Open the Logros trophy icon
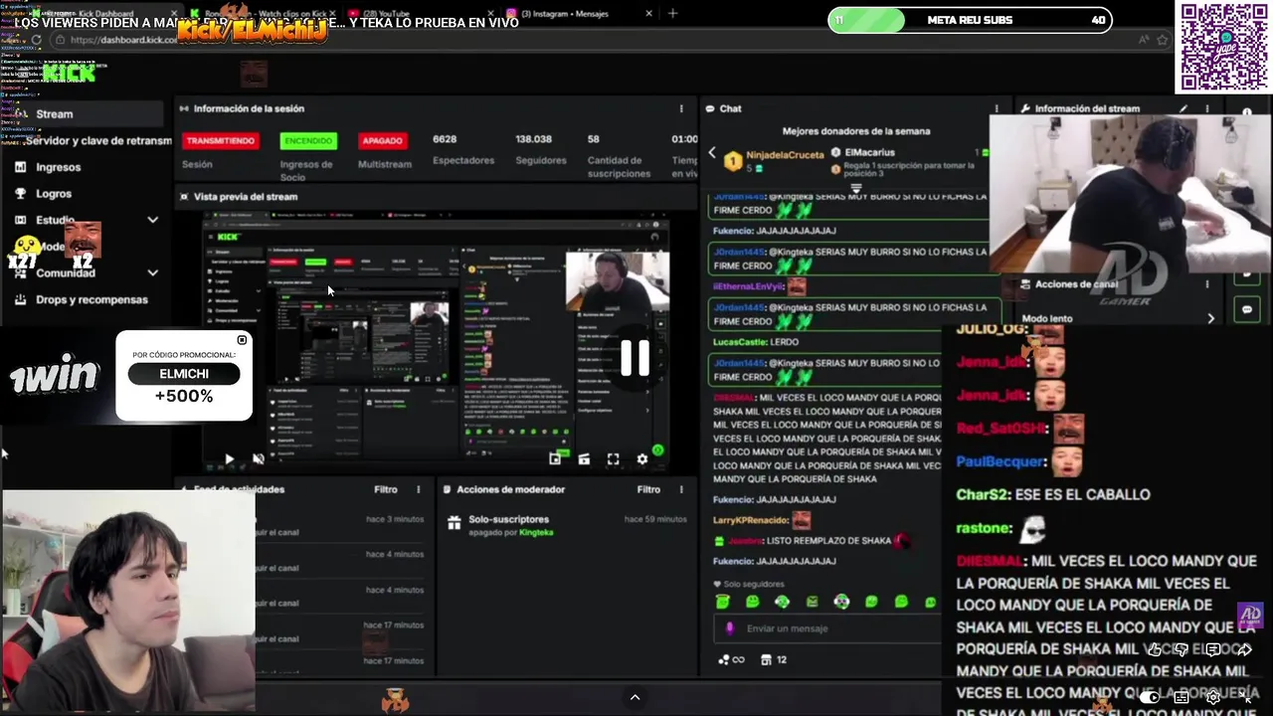 (x=20, y=194)
